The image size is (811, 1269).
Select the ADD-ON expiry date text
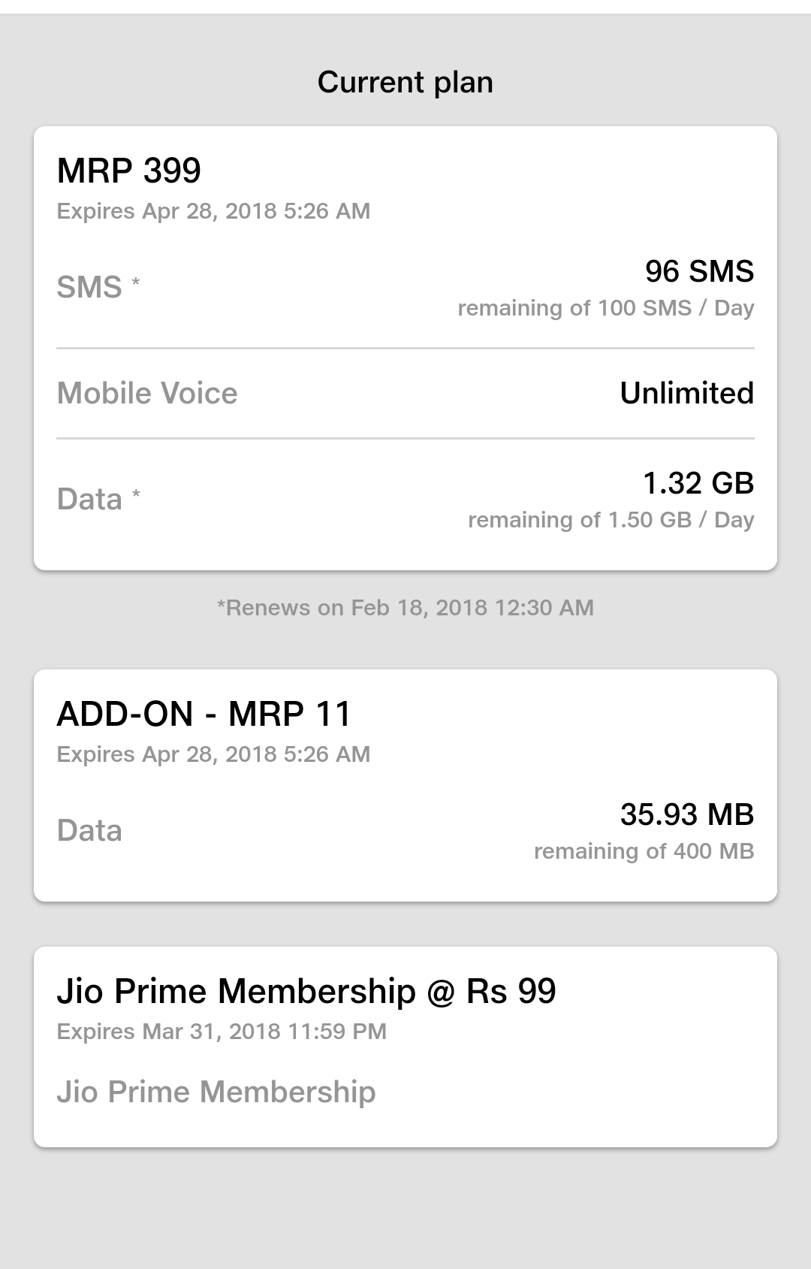click(x=213, y=754)
